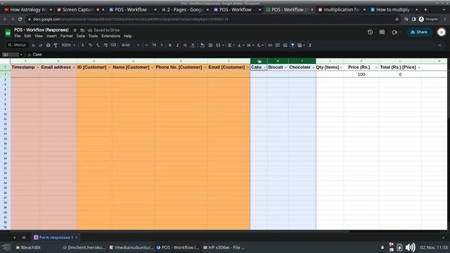Click the Insert link icon
The height and width of the screenshot is (253, 450).
point(270,45)
